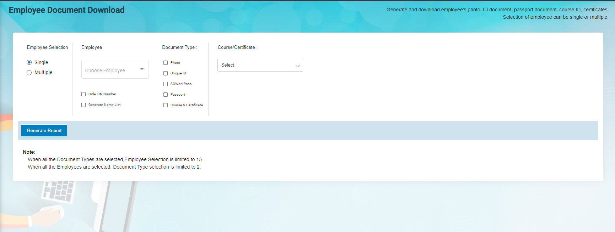
Task: Click the Course/Certificate field label
Action: click(237, 47)
